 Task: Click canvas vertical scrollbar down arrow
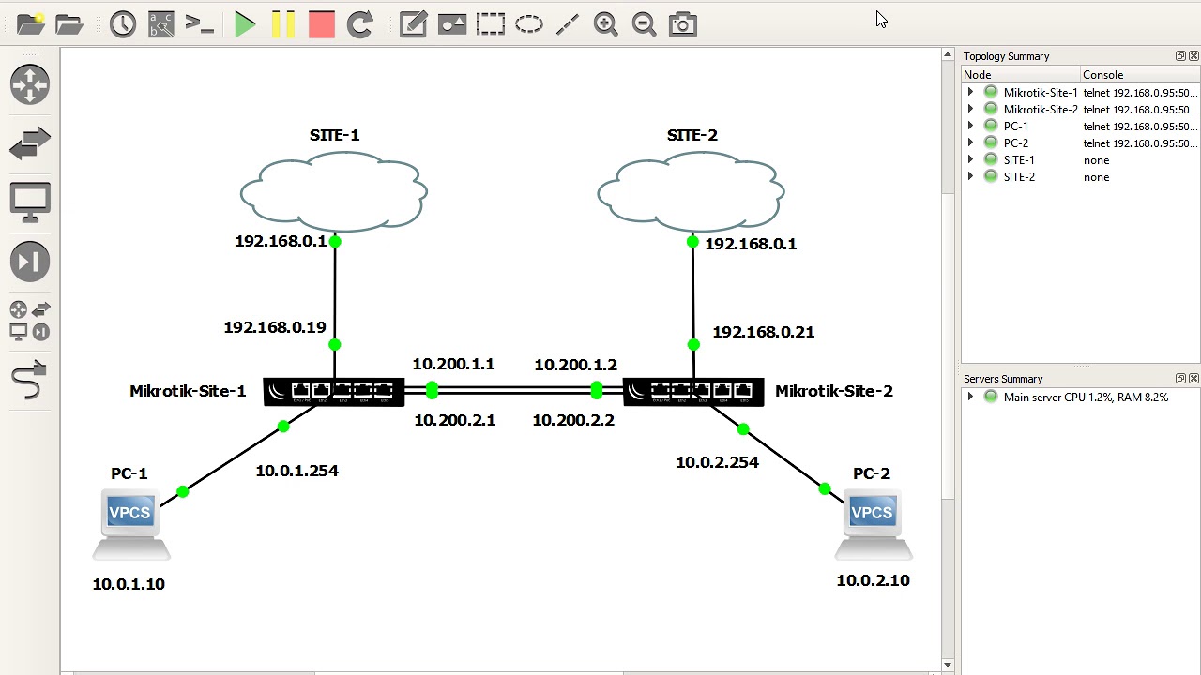tap(948, 665)
